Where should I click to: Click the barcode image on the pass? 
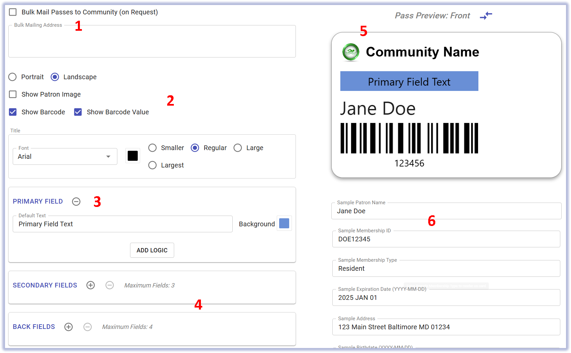point(409,138)
